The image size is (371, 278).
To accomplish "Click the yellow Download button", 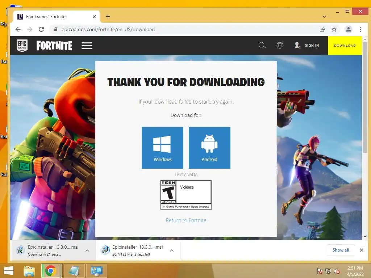I will tap(345, 46).
